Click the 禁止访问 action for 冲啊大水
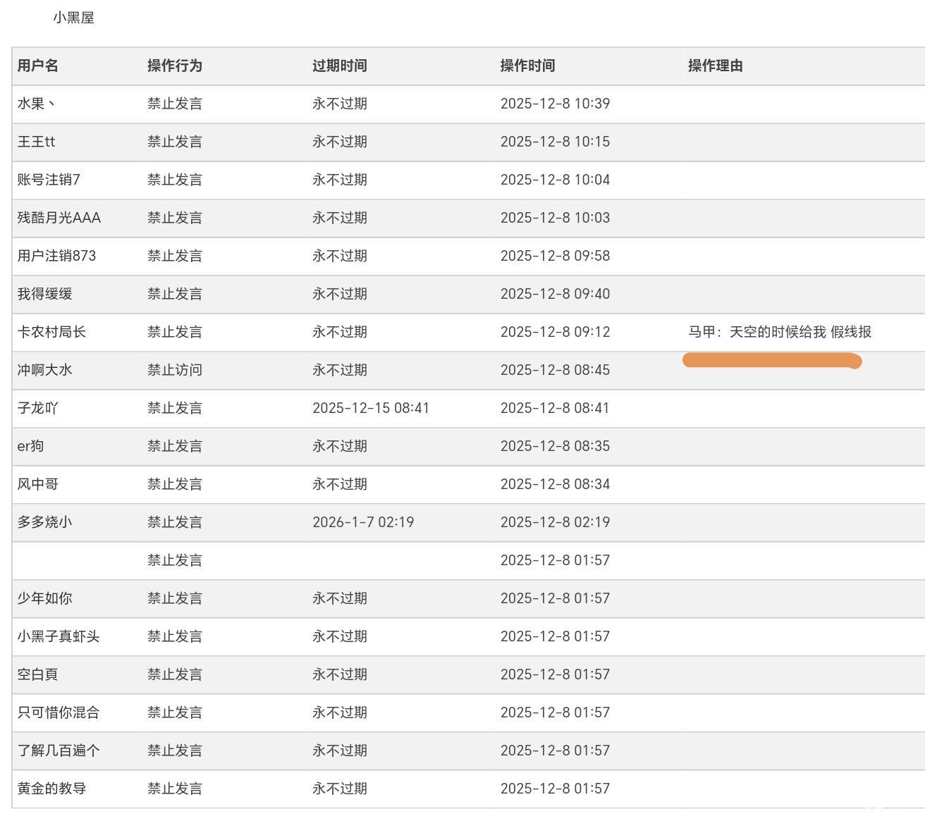 point(174,370)
